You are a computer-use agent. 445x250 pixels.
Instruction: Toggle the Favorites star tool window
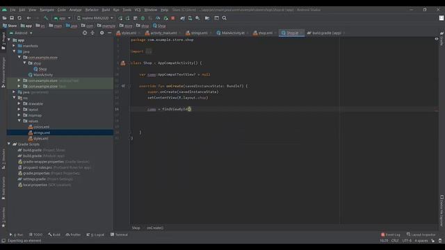click(x=3, y=226)
